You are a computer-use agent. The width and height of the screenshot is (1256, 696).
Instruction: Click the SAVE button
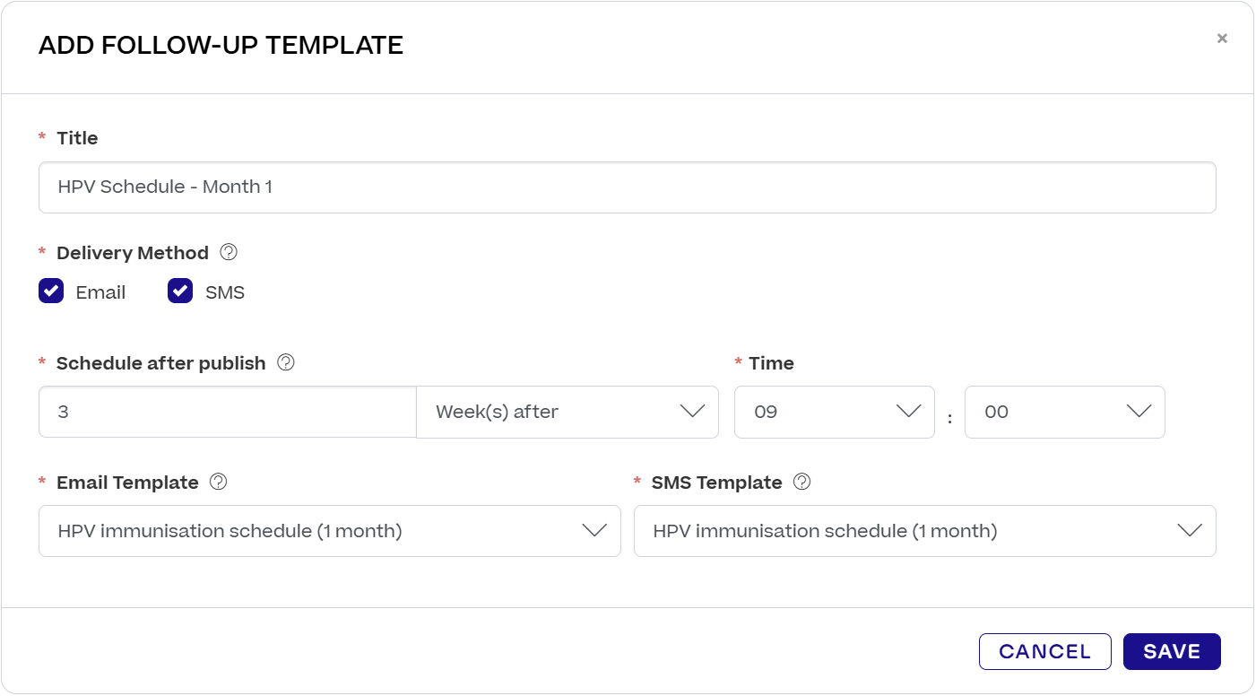click(1172, 651)
